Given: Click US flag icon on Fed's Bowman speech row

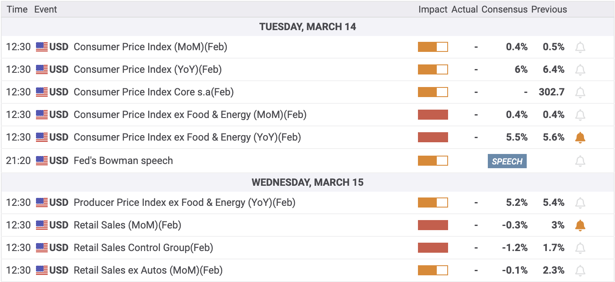Looking at the screenshot, I should point(42,161).
